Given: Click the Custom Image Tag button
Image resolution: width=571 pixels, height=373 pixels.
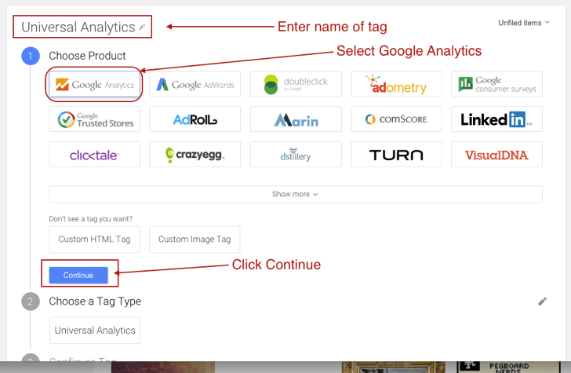Looking at the screenshot, I should pyautogui.click(x=195, y=240).
